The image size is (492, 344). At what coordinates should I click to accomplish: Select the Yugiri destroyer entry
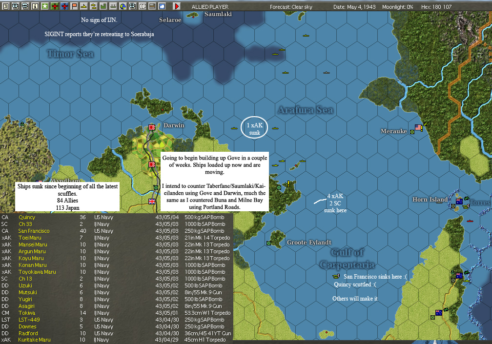click(x=116, y=299)
